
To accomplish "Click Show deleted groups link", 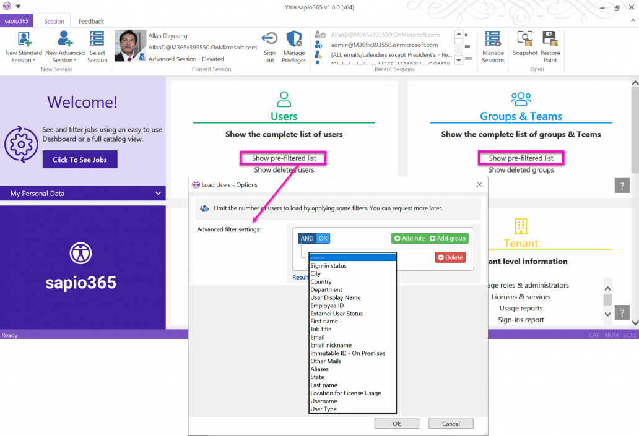I will point(521,169).
